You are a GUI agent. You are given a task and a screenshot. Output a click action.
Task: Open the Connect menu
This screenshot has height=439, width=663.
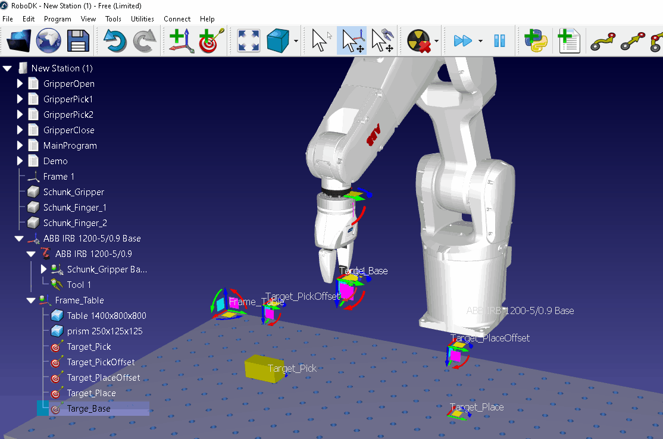coord(177,19)
